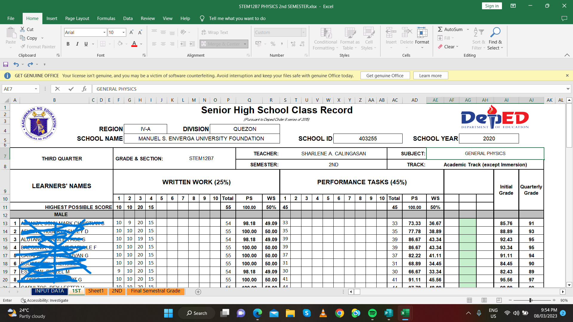Viewport: 573px width, 322px height.
Task: Expand the Merge & Center dropdown arrow
Action: pos(245,44)
